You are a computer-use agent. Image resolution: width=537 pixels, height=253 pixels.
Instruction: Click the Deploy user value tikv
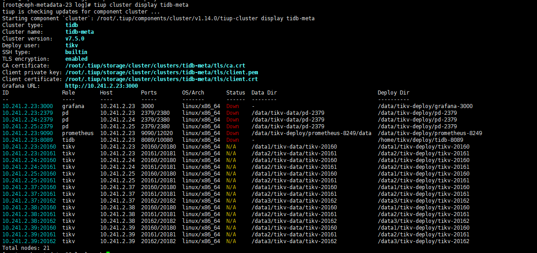tap(72, 45)
